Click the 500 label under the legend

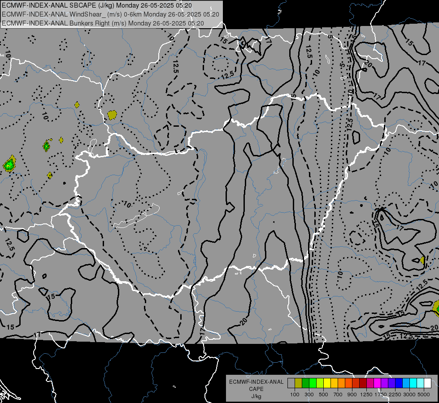[x=323, y=394]
